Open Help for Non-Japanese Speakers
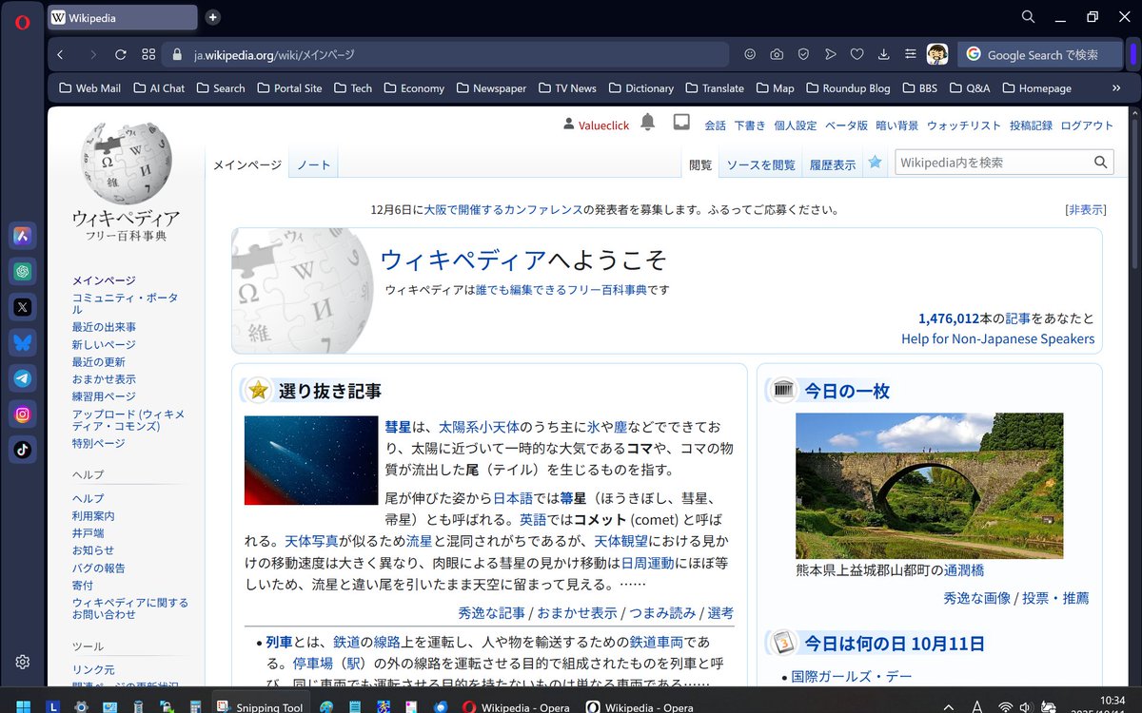 pyautogui.click(x=998, y=338)
